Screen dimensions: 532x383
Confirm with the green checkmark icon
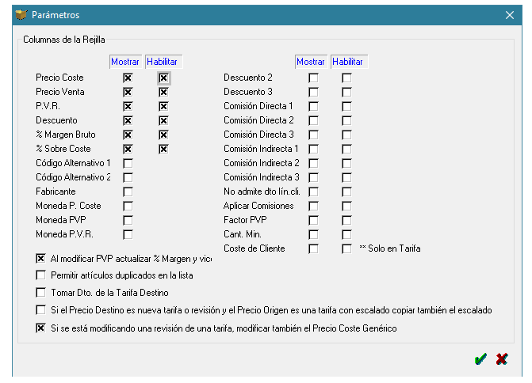point(480,358)
